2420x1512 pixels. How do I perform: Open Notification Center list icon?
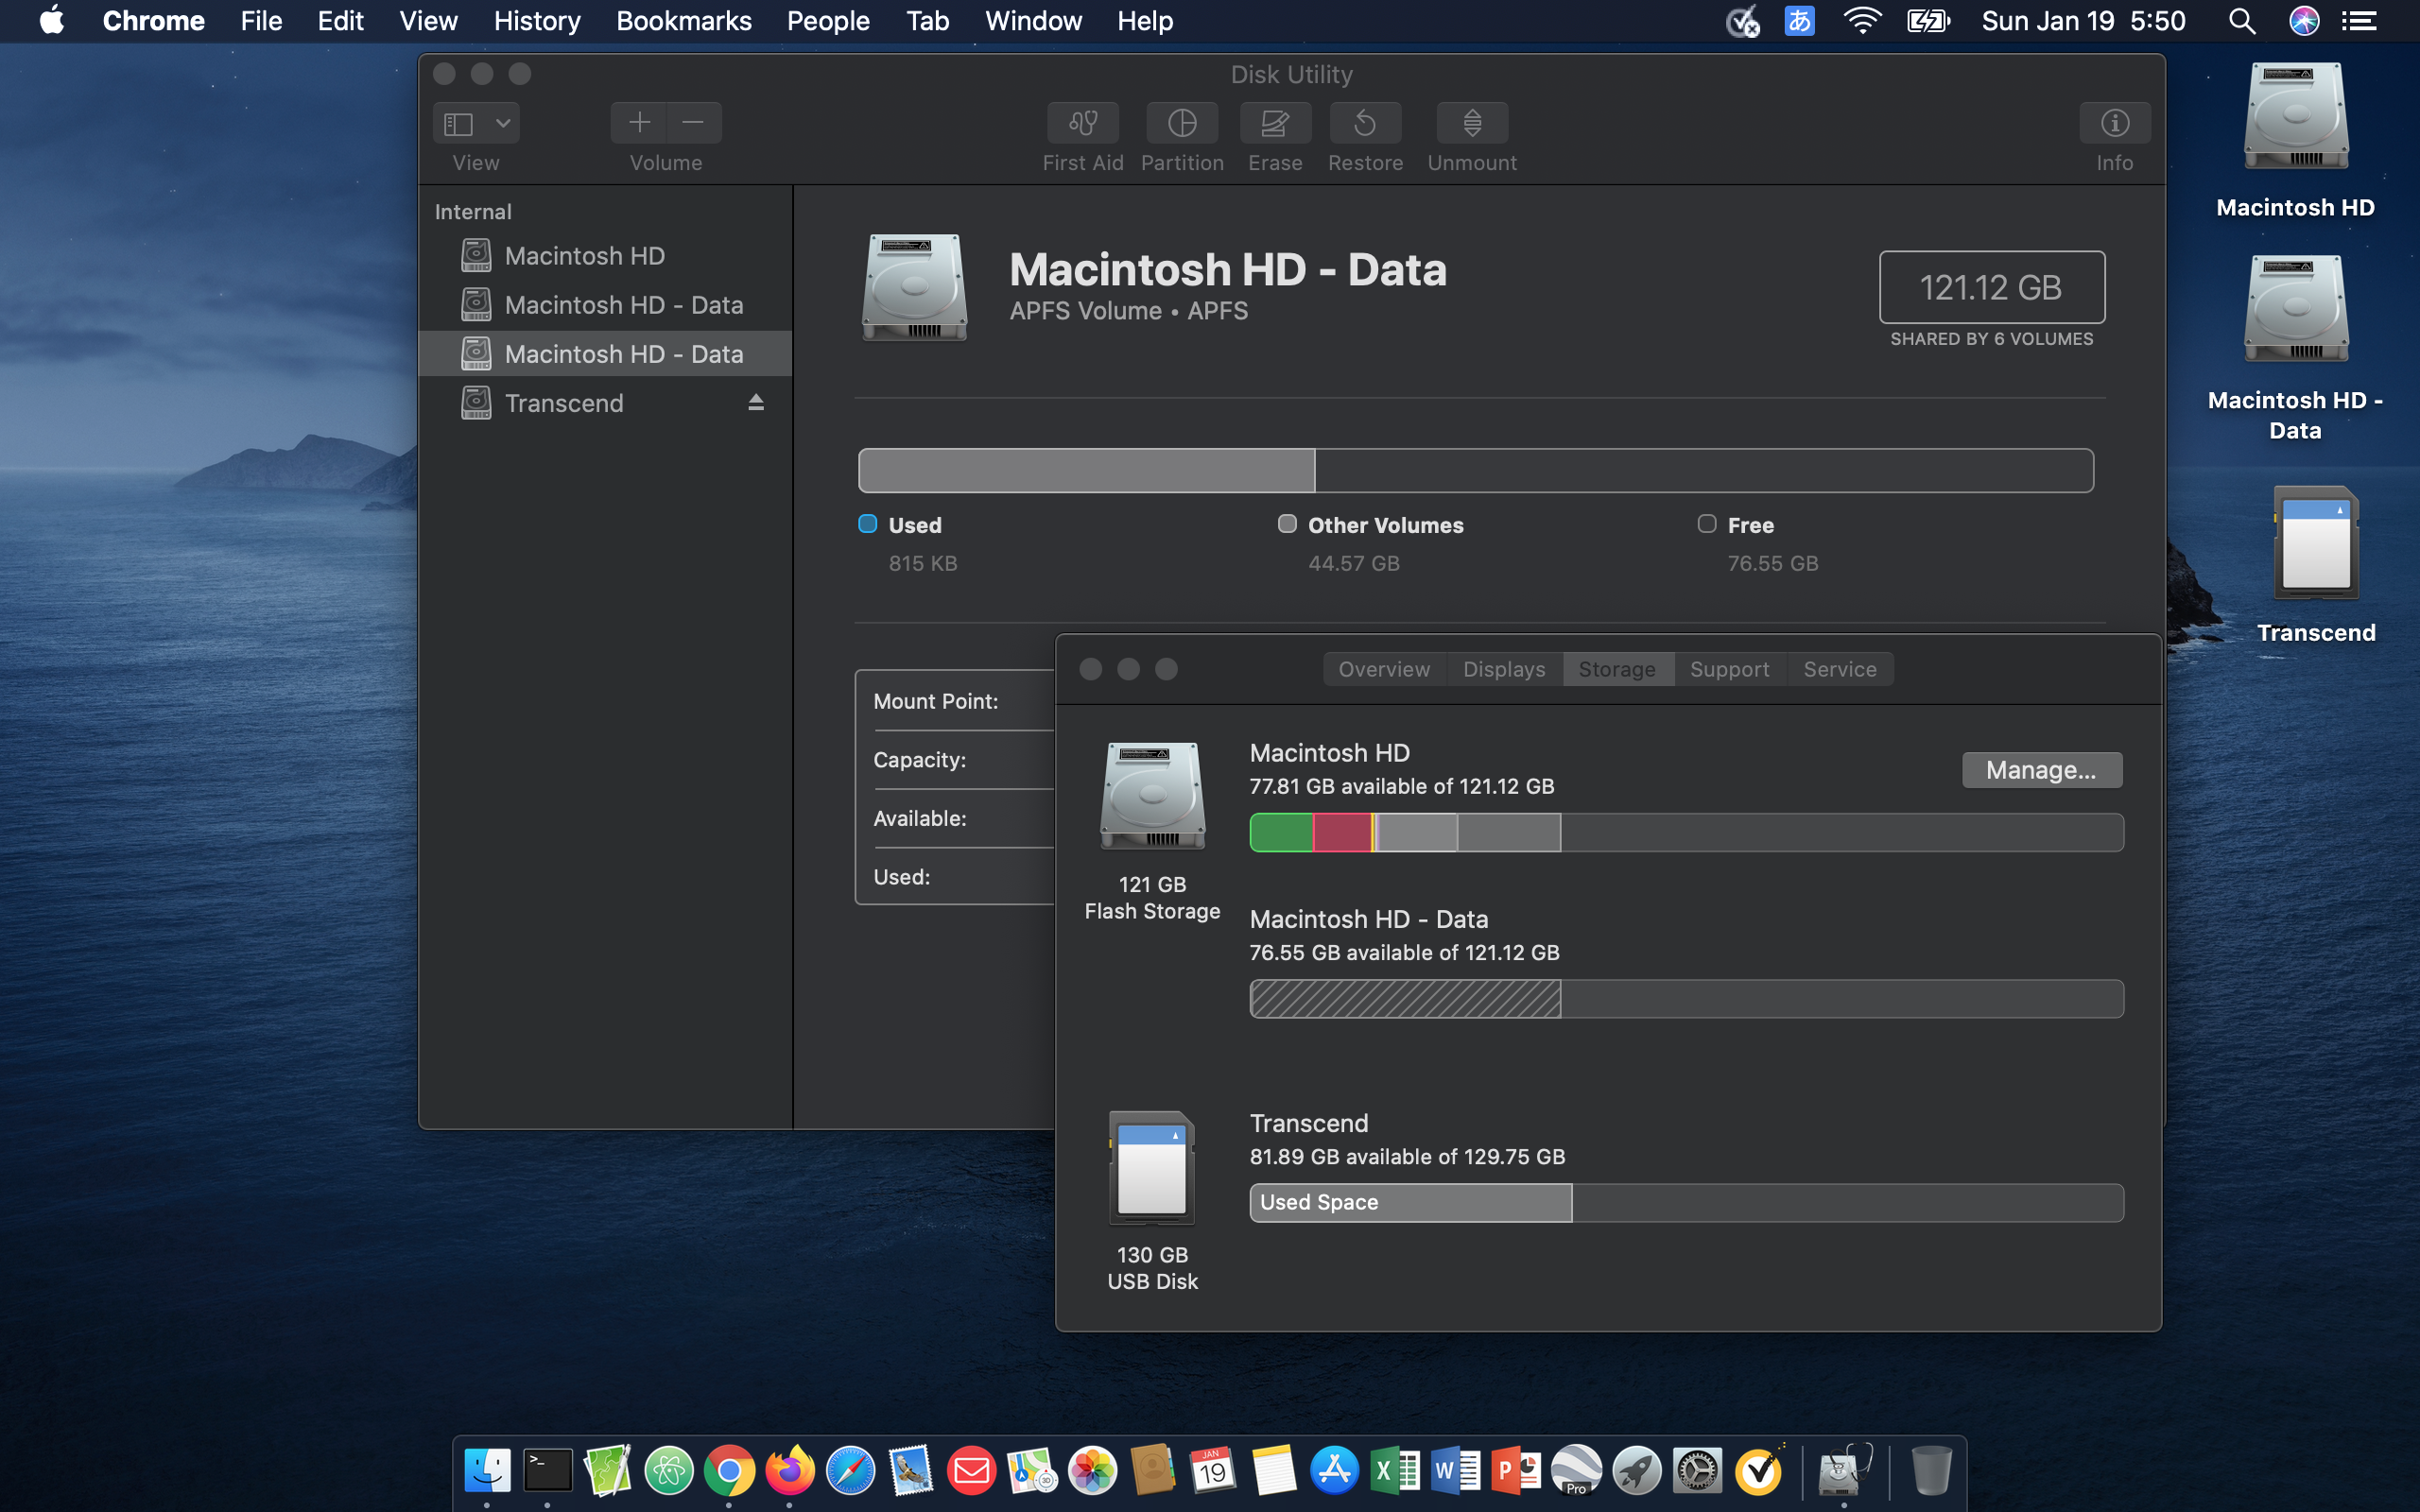2360,21
